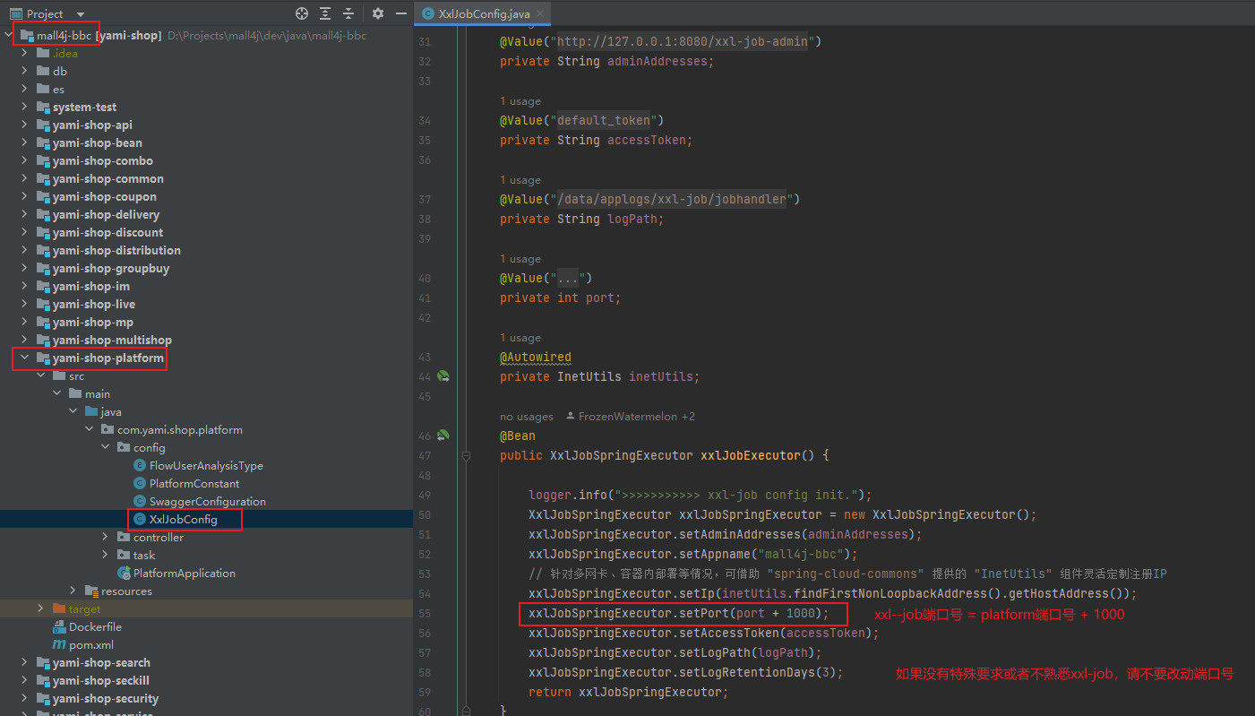Image resolution: width=1255 pixels, height=716 pixels.
Task: Collapse the yami-shop-platform module
Action: [x=25, y=358]
